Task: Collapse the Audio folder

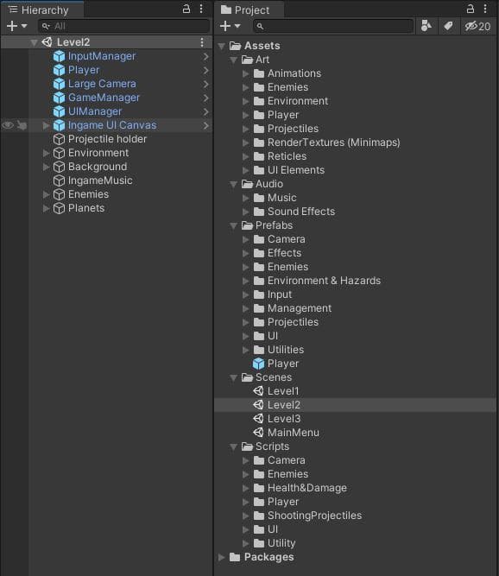Action: pyautogui.click(x=233, y=185)
